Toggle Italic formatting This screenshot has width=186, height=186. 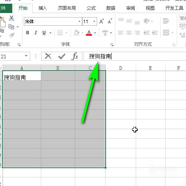[x=36, y=33]
